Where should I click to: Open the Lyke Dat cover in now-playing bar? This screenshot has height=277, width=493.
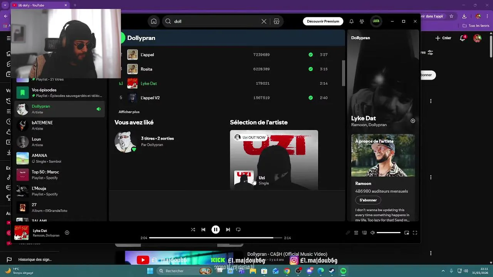point(22,233)
